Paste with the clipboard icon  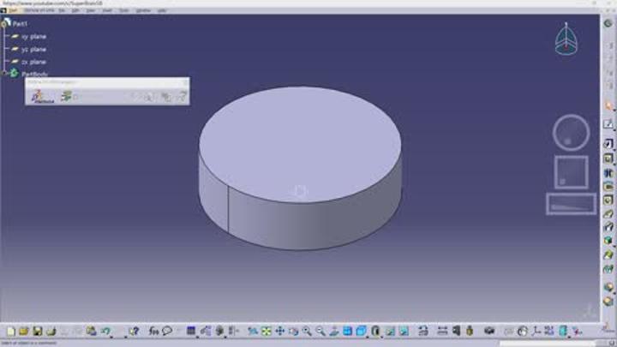point(92,332)
